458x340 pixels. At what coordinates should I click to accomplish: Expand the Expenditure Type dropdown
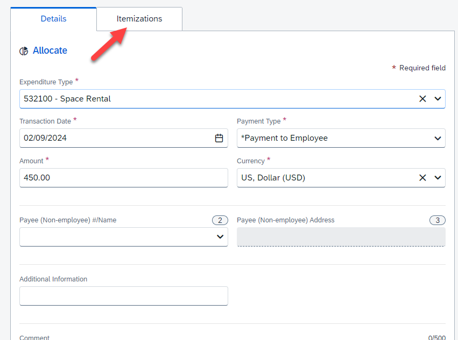(x=437, y=99)
